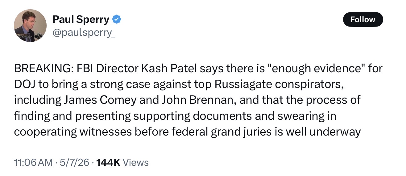Click the final word underway in tweet

click(x=335, y=132)
